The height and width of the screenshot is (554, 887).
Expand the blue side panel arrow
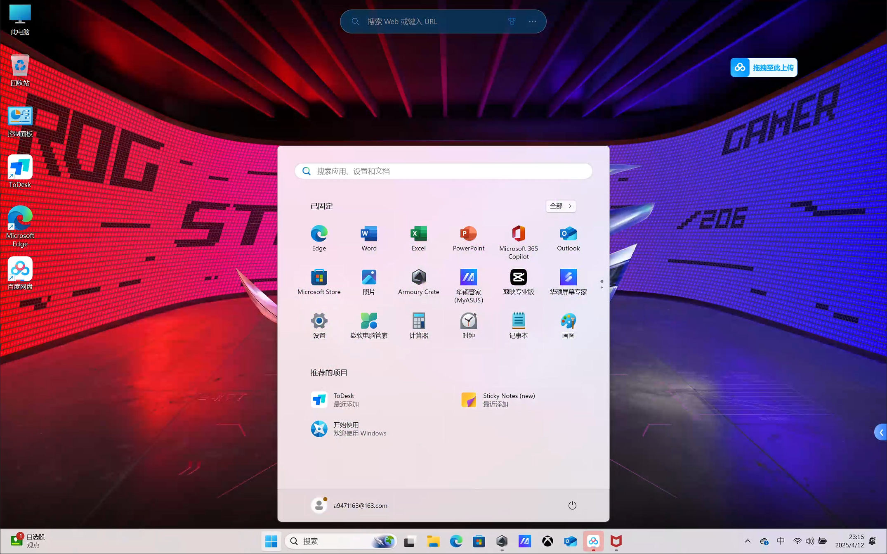point(881,432)
